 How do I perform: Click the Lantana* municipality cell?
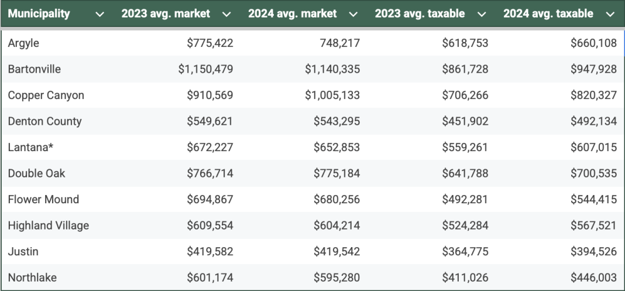(30, 148)
